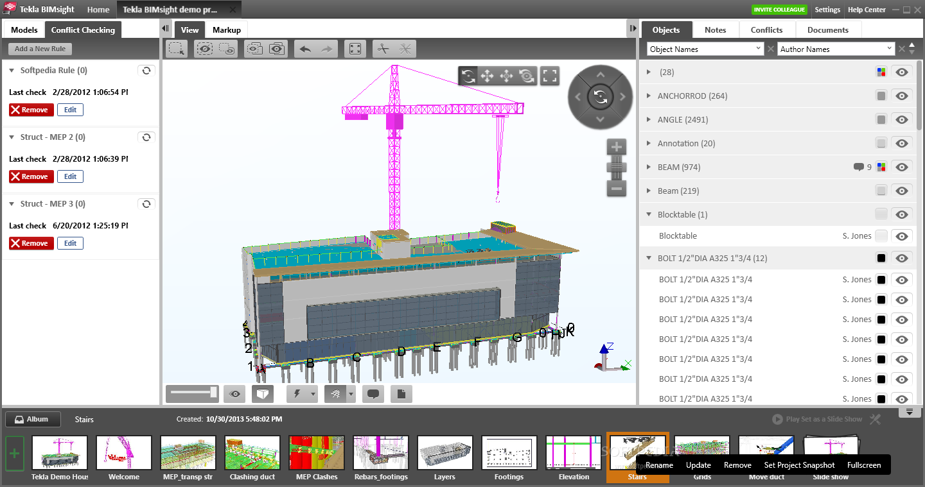Screen dimensions: 925x487
Task: Click the show only selected icon
Action: point(227,49)
